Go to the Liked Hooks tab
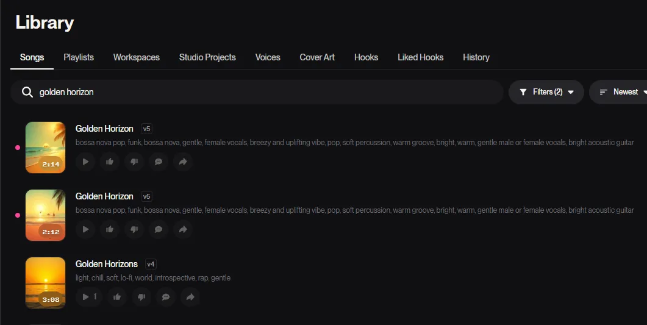 point(420,57)
